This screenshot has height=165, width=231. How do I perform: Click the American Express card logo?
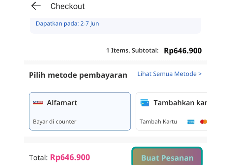coord(191,122)
